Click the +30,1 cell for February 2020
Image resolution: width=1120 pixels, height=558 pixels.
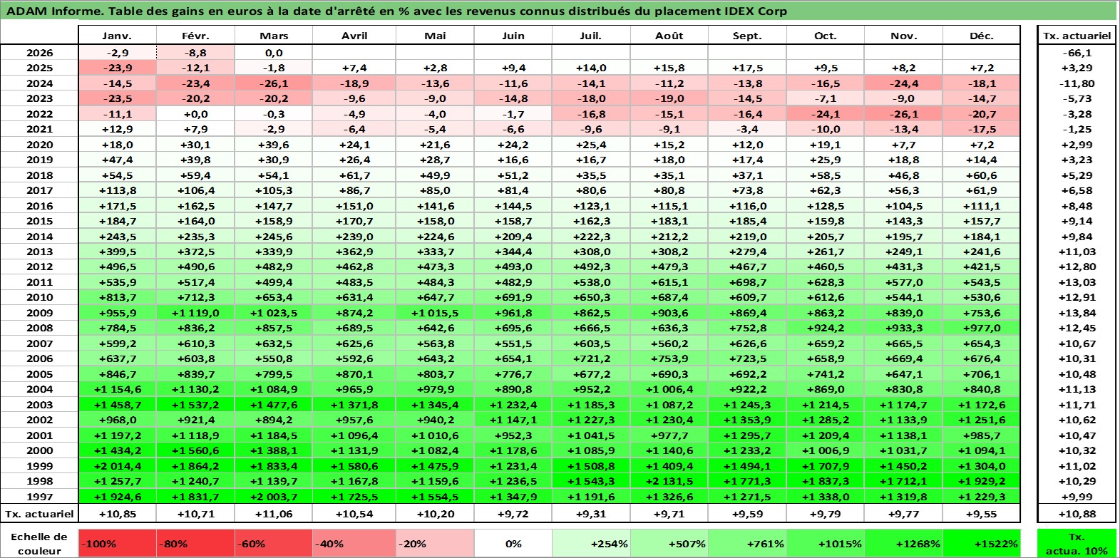coord(195,145)
